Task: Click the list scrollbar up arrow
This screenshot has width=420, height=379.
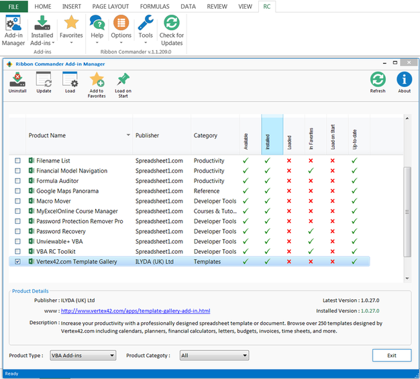Action: coord(407,118)
